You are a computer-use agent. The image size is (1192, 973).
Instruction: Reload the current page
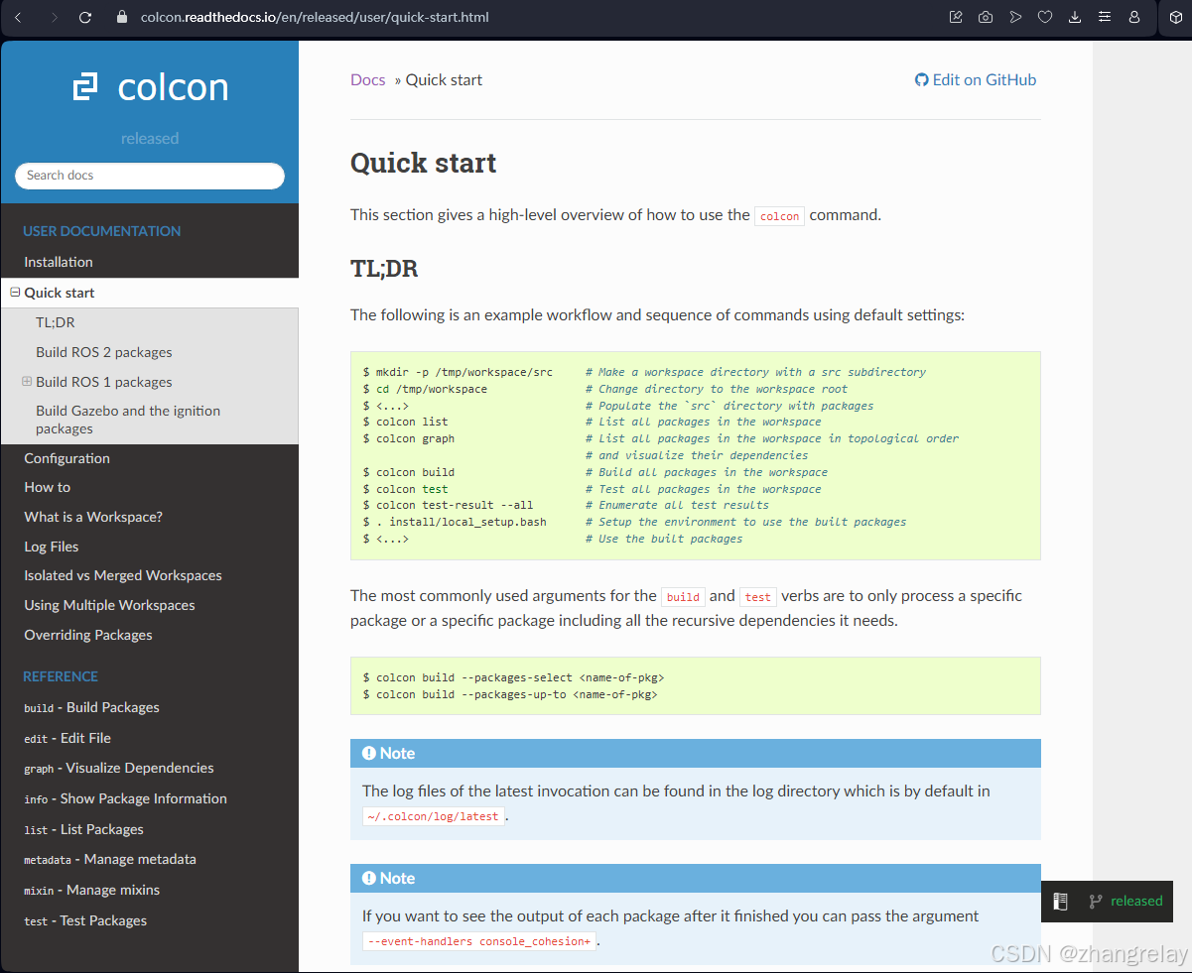pos(85,17)
